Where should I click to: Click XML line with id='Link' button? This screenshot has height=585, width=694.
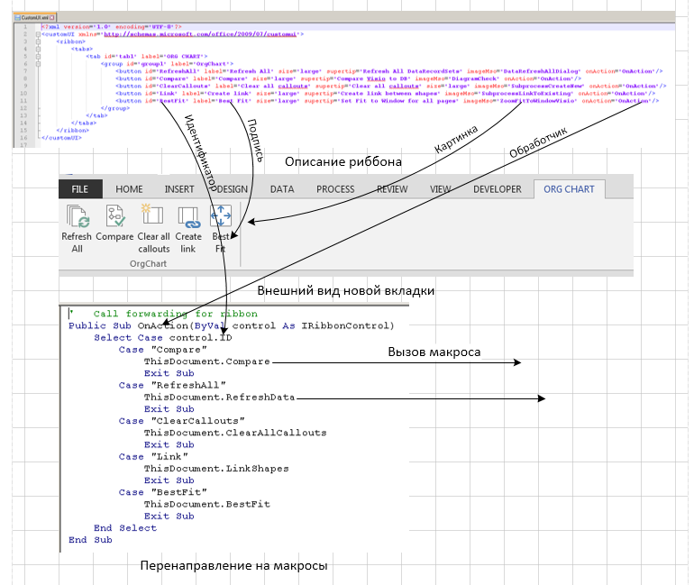(386, 94)
